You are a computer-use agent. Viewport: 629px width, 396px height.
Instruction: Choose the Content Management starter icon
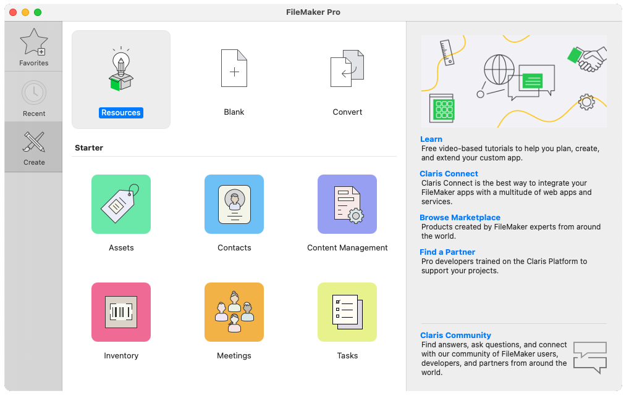[347, 204]
